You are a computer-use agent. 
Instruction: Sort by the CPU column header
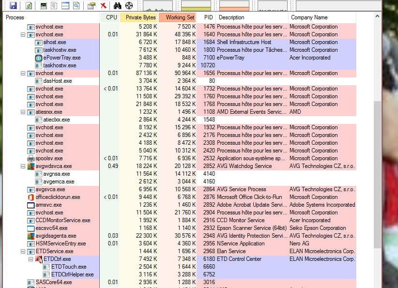[109, 17]
